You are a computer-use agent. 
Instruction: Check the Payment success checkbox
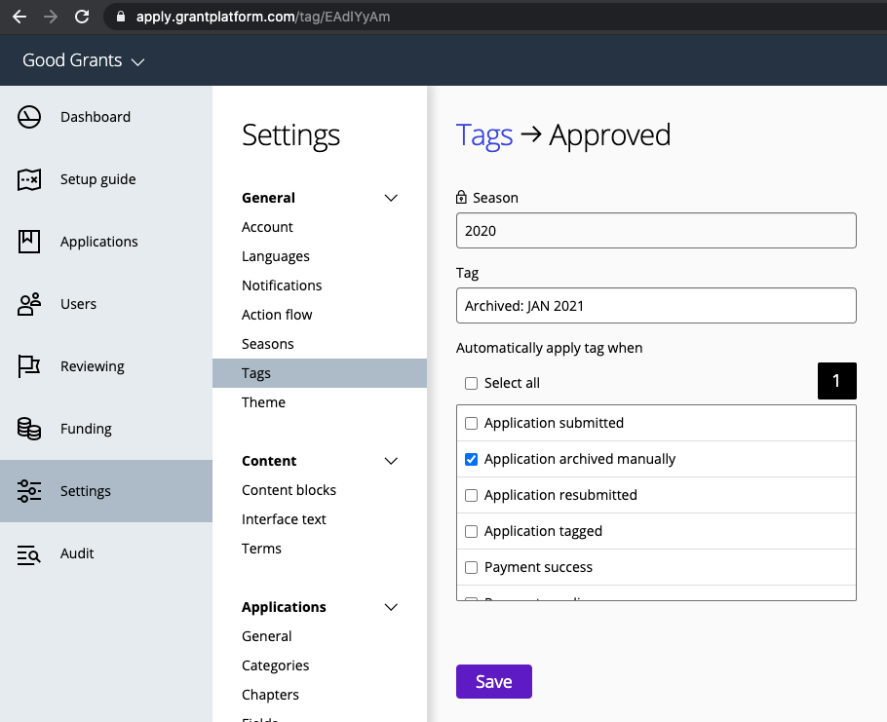click(471, 568)
